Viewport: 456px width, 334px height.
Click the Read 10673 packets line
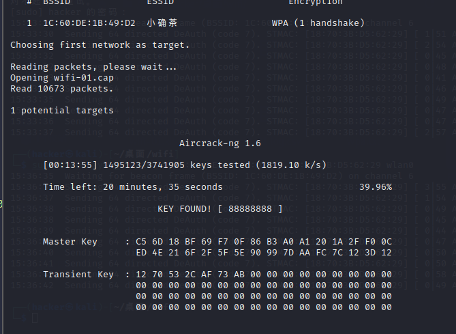point(61,89)
